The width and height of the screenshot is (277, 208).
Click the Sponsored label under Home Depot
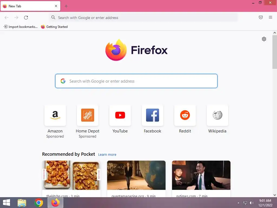87,136
